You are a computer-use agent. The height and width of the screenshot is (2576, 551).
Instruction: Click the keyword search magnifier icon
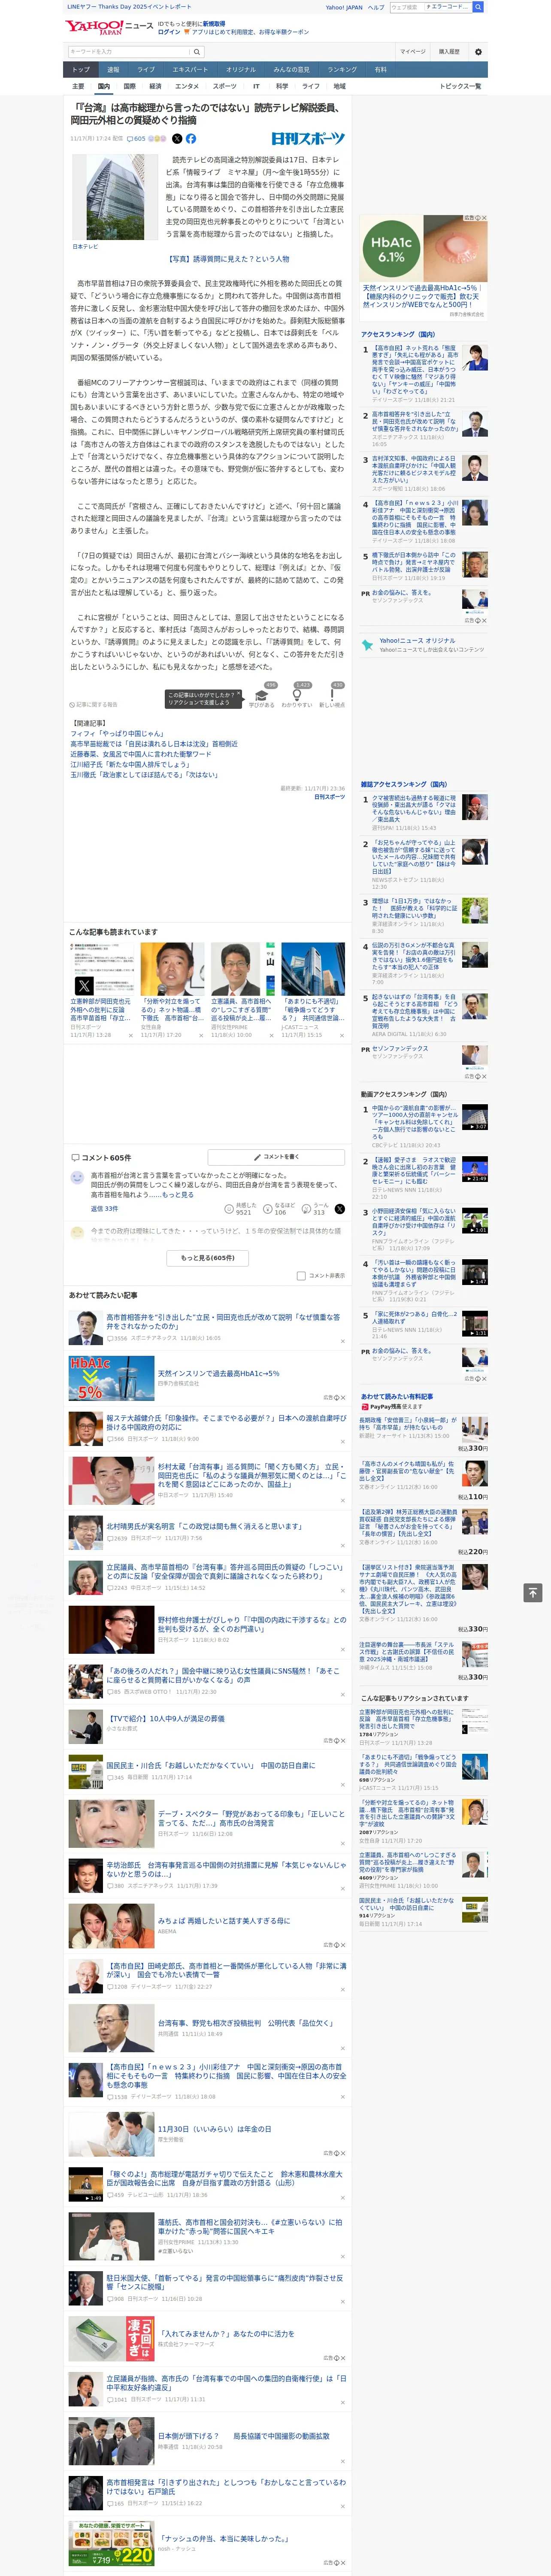coord(197,51)
